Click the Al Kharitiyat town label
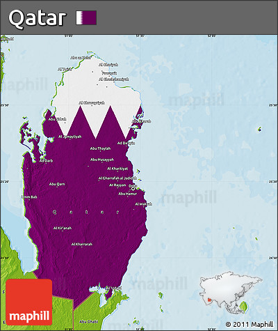The width and height of the screenshot is (278, 331). pos(117,169)
